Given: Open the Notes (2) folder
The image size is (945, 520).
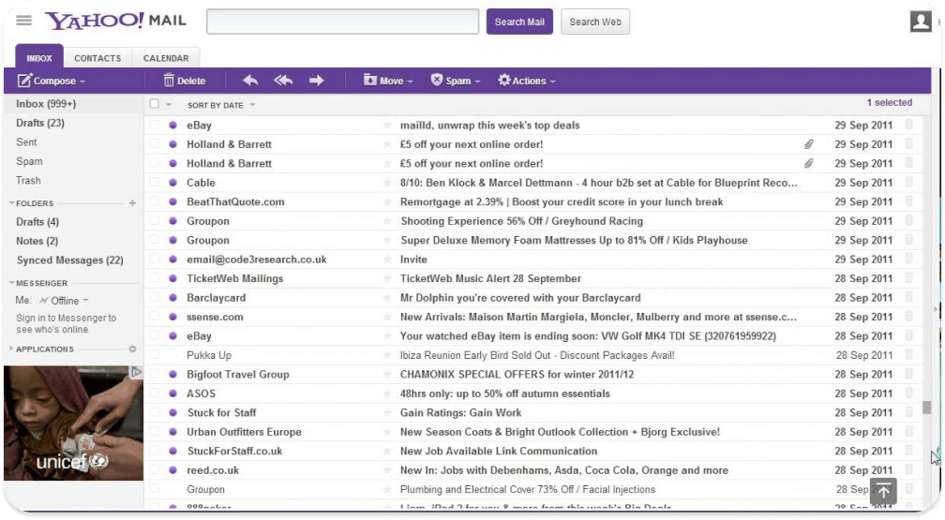Looking at the screenshot, I should tap(37, 241).
